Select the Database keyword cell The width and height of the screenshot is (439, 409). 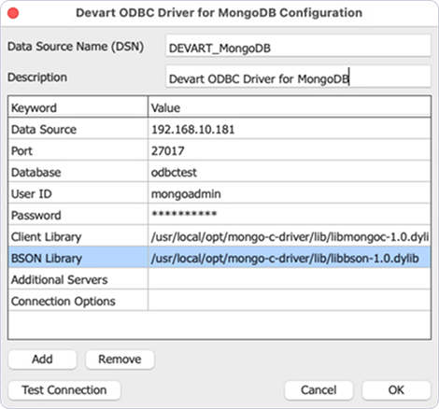point(78,172)
